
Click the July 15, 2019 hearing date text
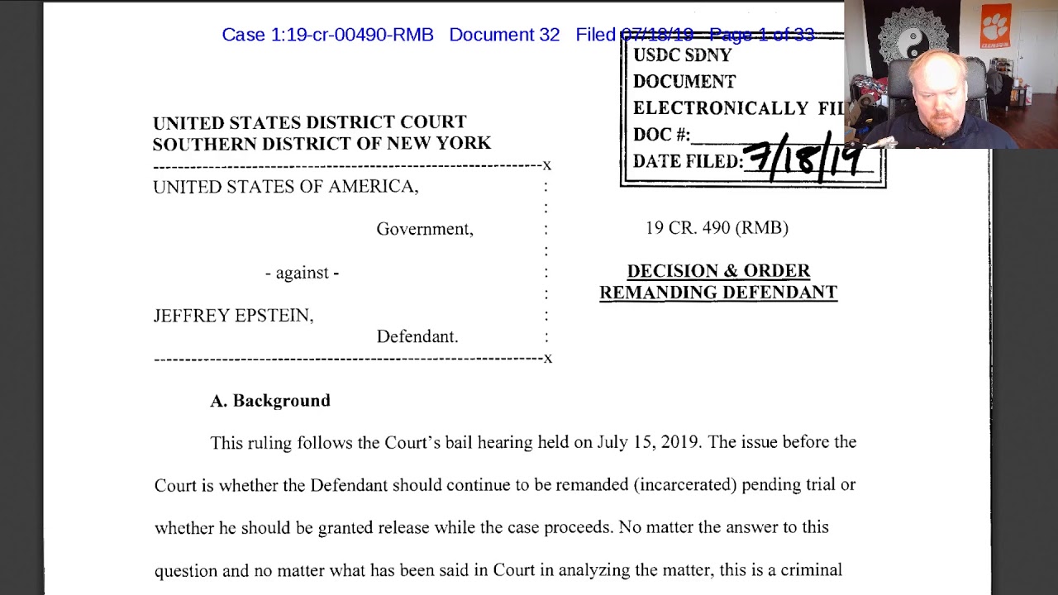click(650, 442)
